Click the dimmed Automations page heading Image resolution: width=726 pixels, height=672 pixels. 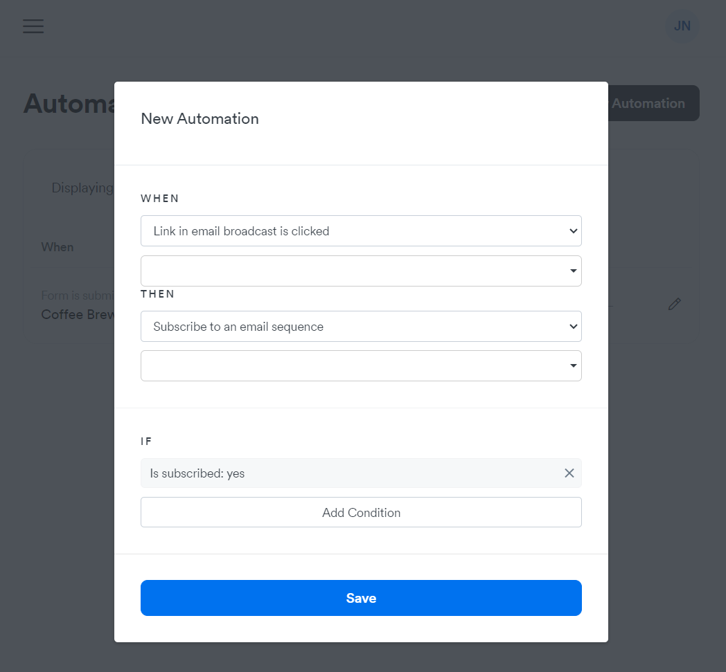click(x=69, y=103)
